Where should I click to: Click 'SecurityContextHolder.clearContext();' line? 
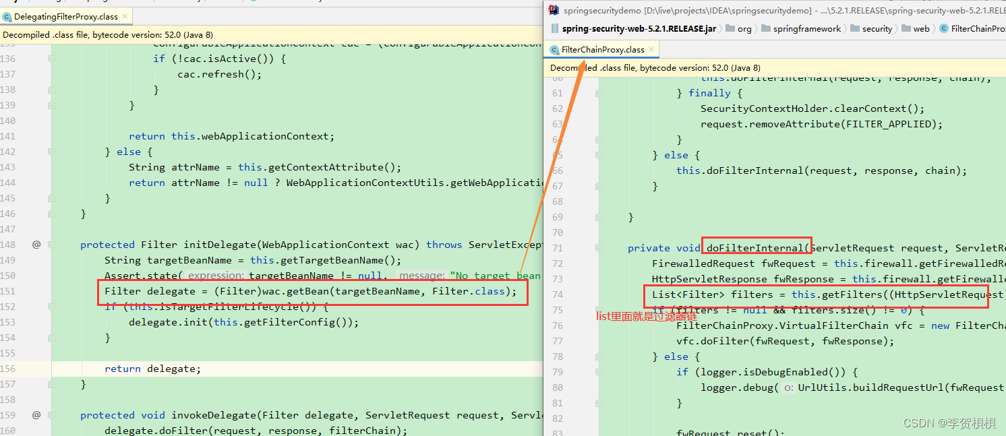point(812,108)
